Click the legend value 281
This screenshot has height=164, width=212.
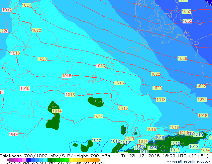tap(43, 163)
